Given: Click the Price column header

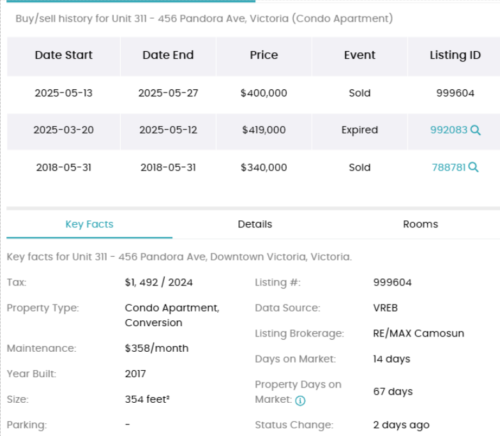Looking at the screenshot, I should point(264,56).
